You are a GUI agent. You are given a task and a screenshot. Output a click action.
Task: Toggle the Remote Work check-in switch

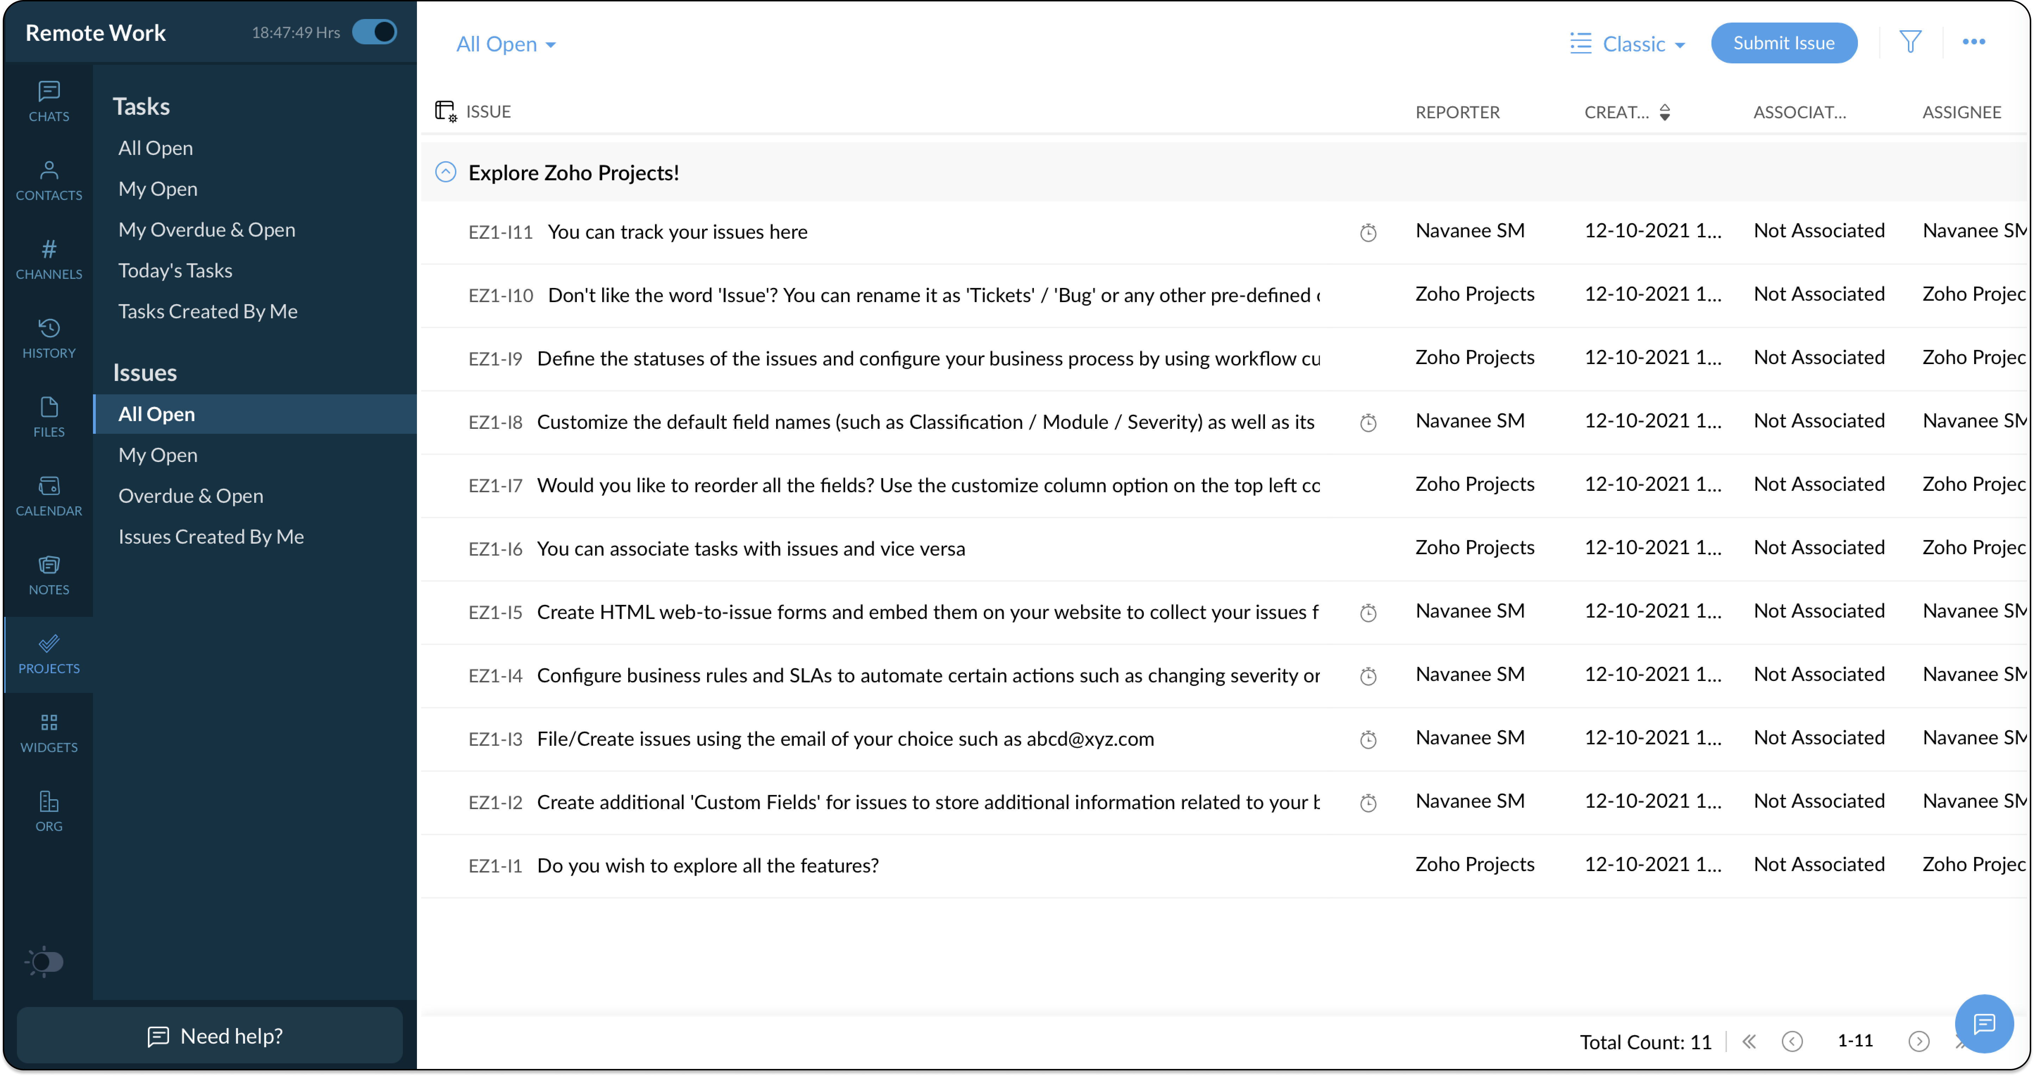pos(374,32)
